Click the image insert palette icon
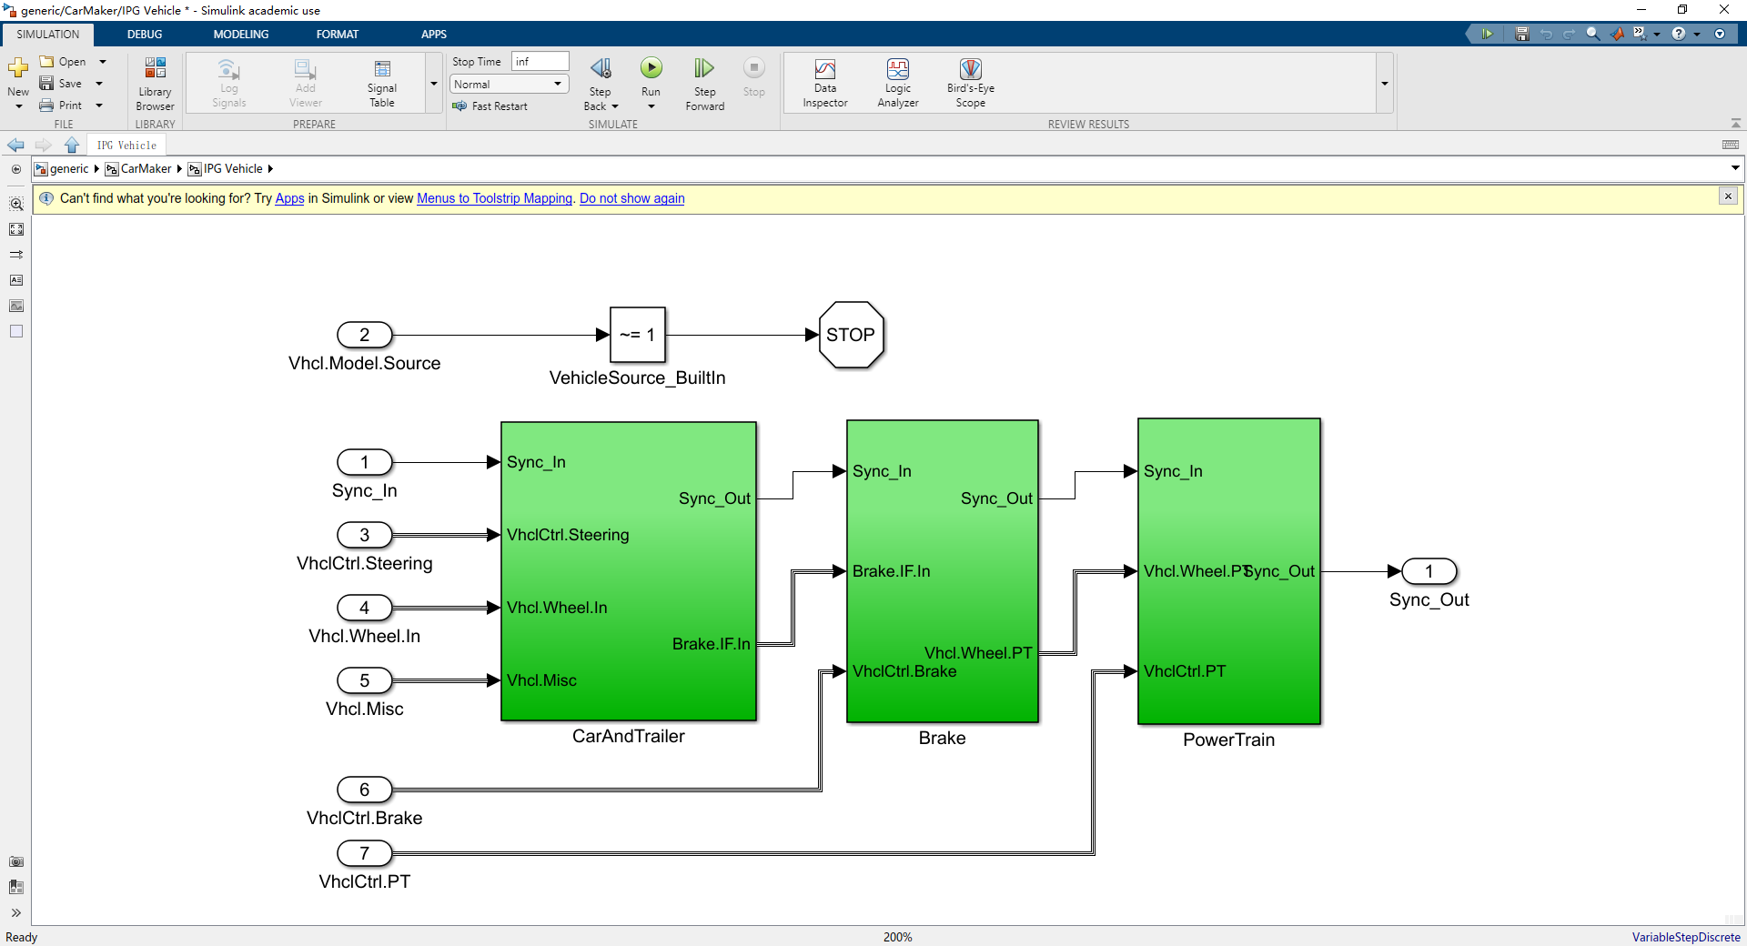Screen dimensions: 1747x946 click(16, 306)
